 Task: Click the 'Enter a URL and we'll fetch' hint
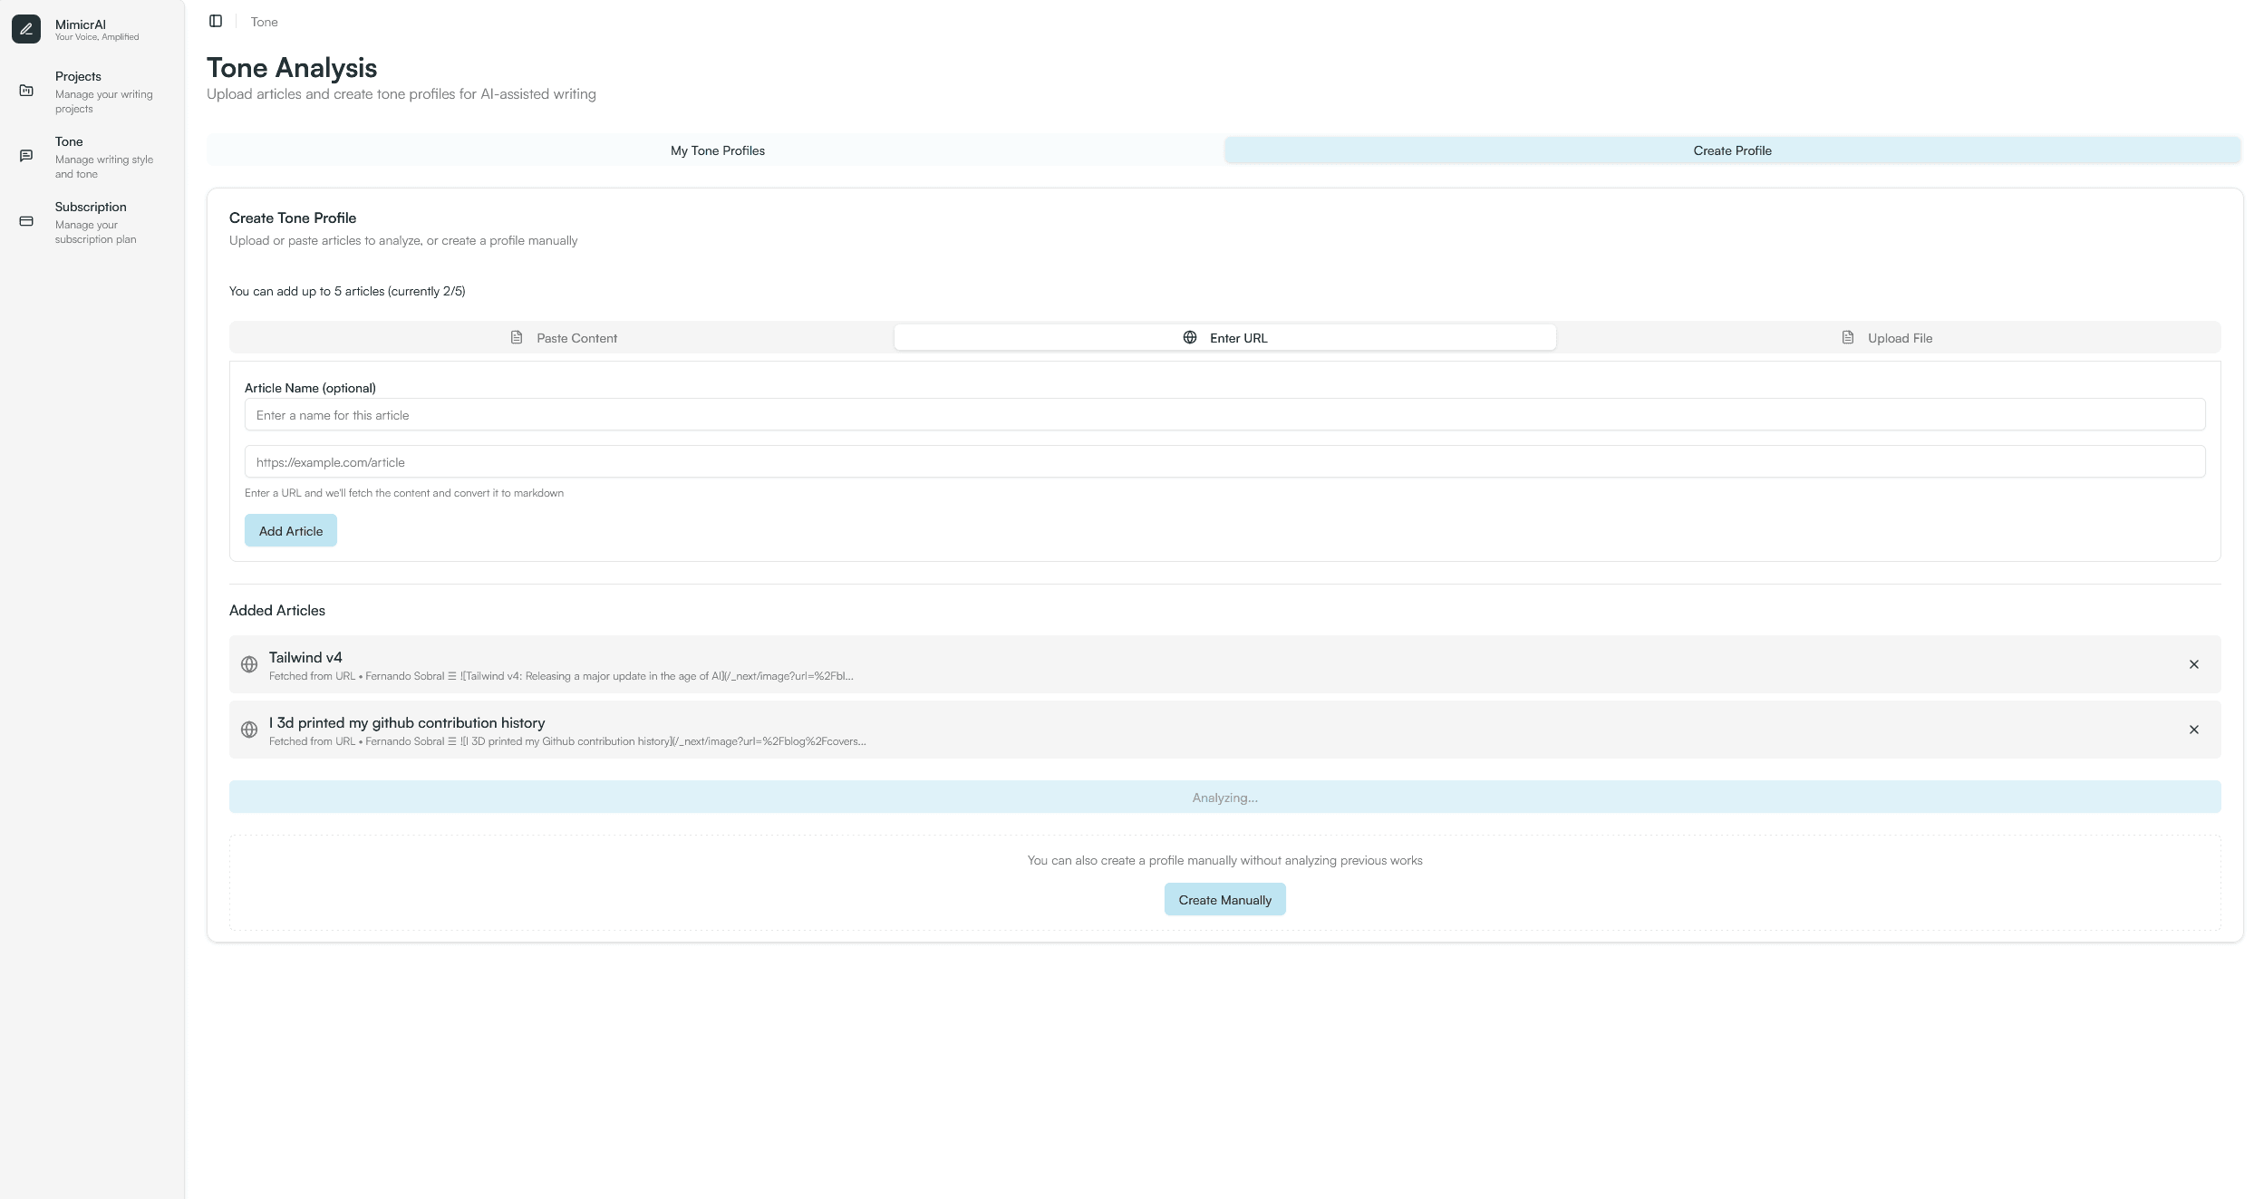coord(404,493)
